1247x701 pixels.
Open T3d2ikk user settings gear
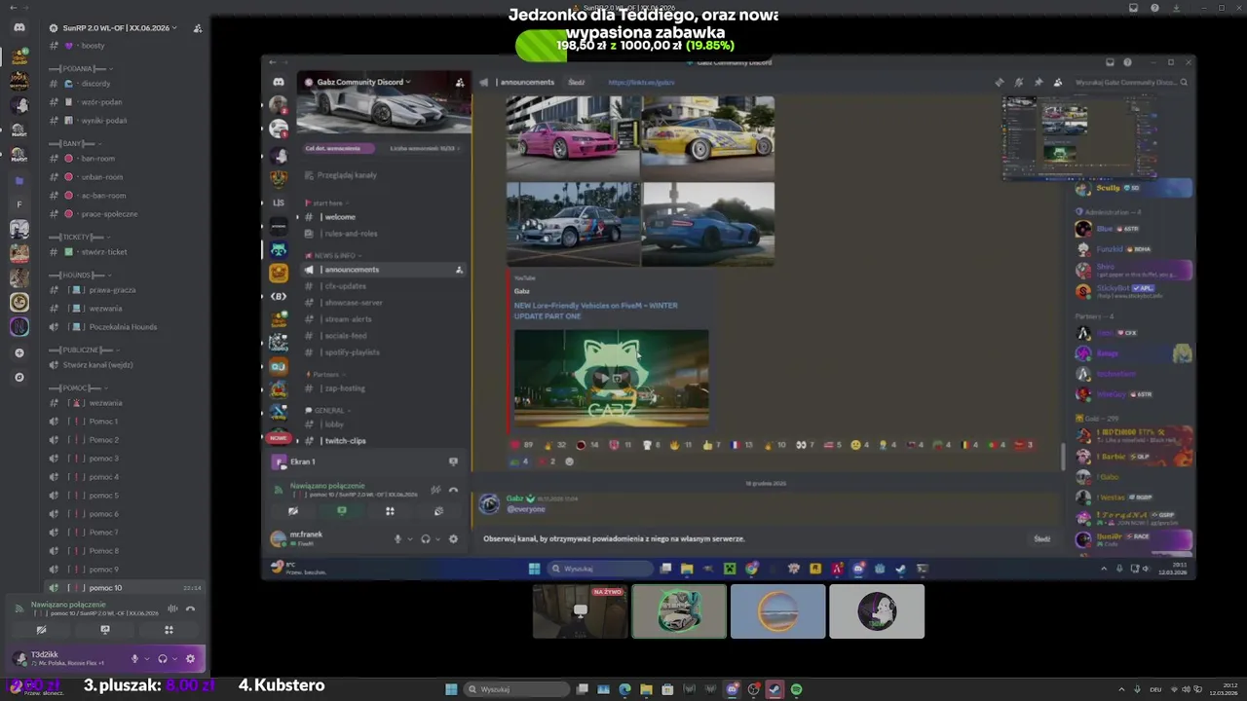(190, 658)
